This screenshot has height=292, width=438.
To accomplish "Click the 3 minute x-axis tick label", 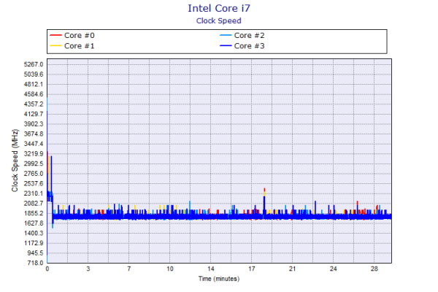I will [x=88, y=269].
